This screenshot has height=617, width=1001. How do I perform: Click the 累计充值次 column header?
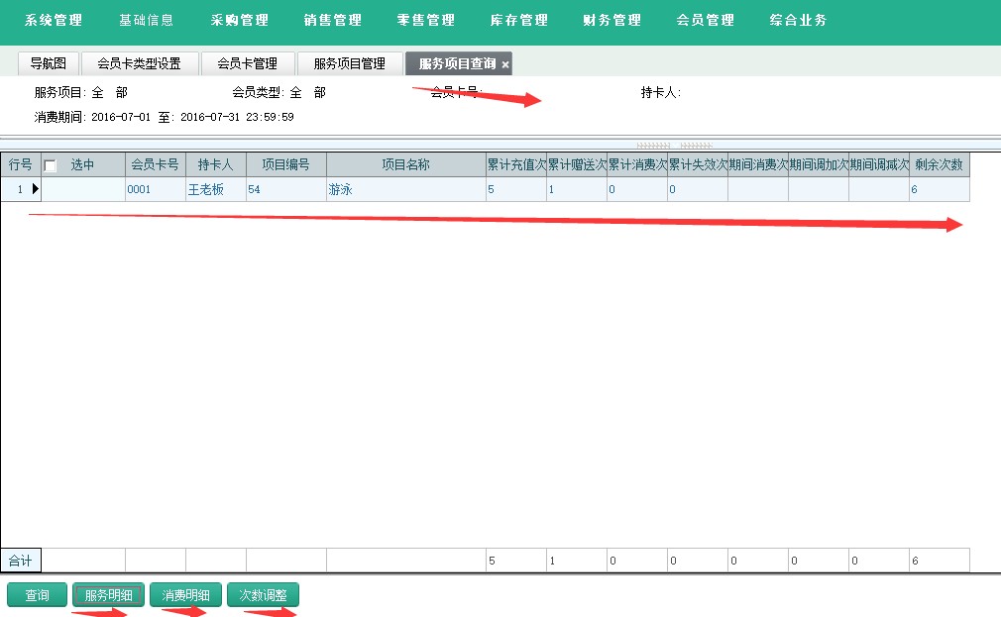515,164
